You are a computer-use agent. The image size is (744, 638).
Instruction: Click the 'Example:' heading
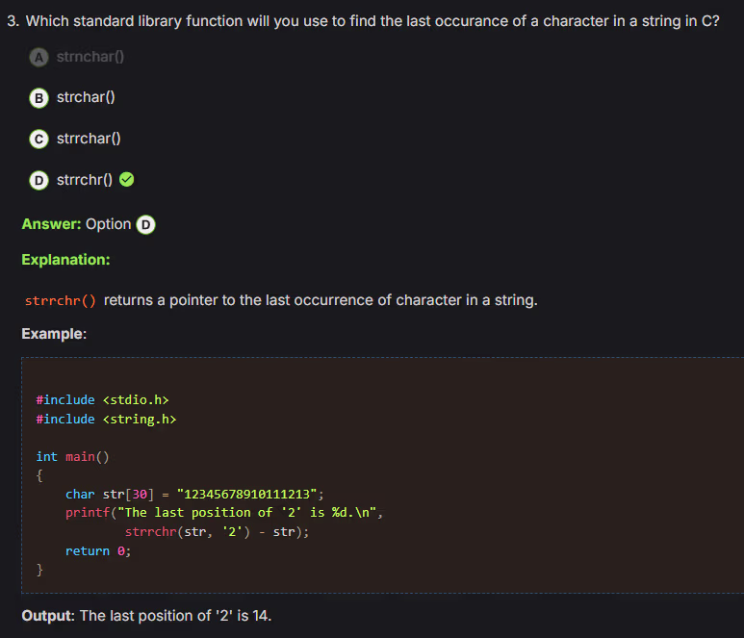pyautogui.click(x=54, y=334)
